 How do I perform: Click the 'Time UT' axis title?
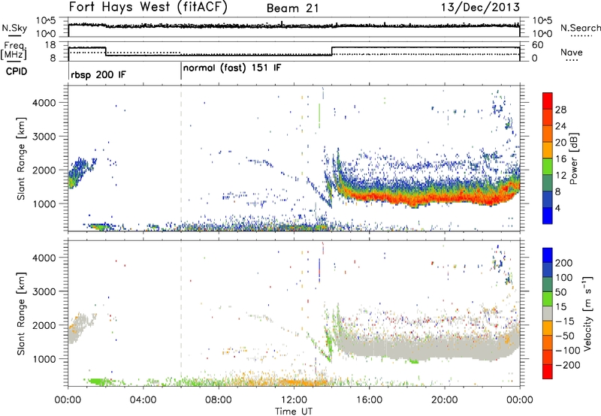[x=294, y=411]
